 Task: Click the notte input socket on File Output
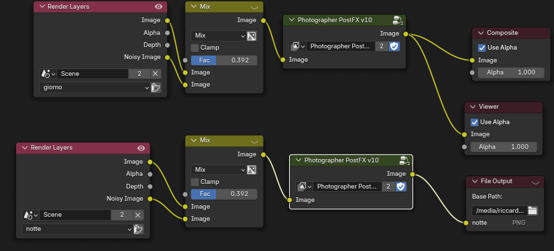pyautogui.click(x=466, y=223)
